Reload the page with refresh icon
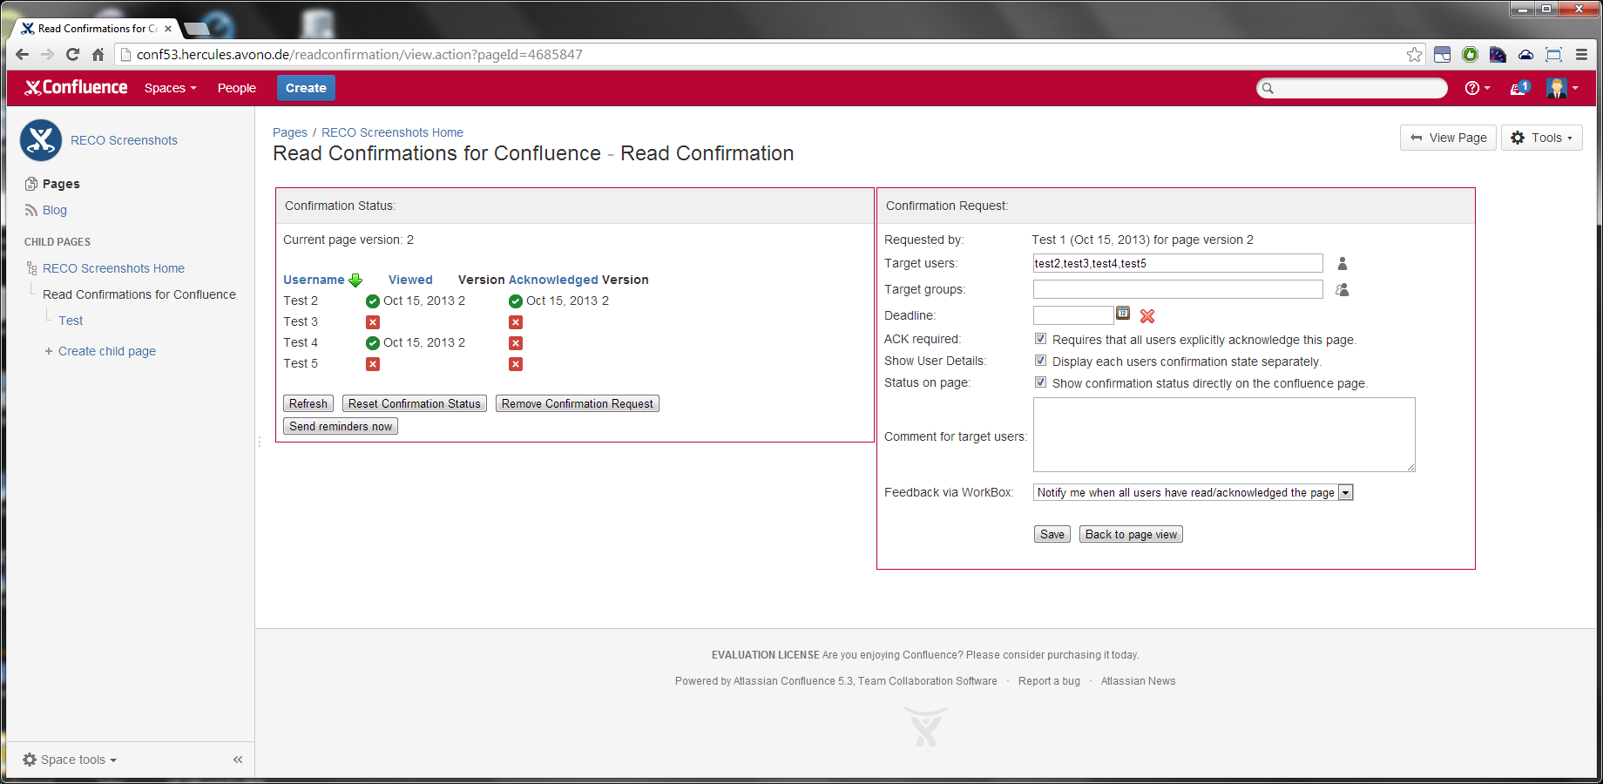 point(73,54)
